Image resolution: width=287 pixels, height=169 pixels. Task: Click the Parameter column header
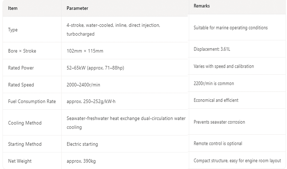coord(77,8)
